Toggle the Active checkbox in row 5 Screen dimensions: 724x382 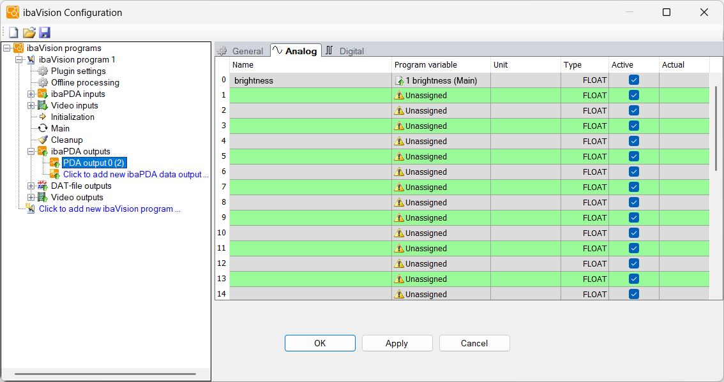pos(634,156)
